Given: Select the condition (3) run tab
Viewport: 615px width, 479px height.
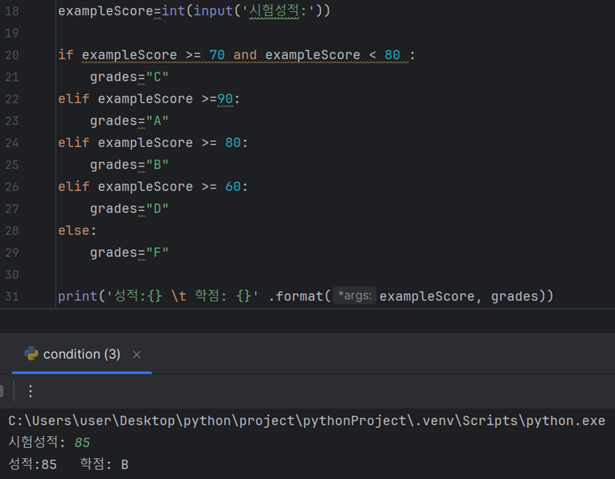Looking at the screenshot, I should coord(82,354).
